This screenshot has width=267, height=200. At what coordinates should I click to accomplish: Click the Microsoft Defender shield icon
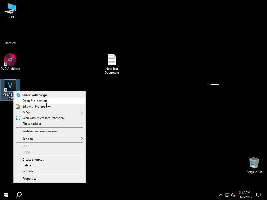[x=18, y=118]
